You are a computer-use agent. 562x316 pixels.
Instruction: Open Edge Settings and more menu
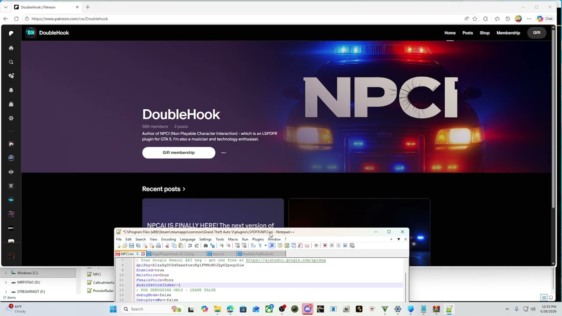tap(529, 19)
